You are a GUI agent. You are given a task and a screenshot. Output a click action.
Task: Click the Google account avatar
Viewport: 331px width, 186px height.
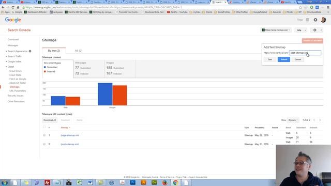[x=323, y=20]
